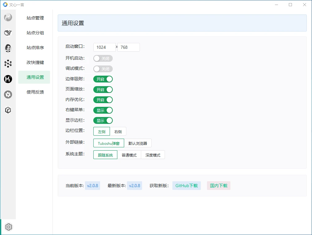Select 深度模式 system theme
312x235 pixels.
pos(153,155)
